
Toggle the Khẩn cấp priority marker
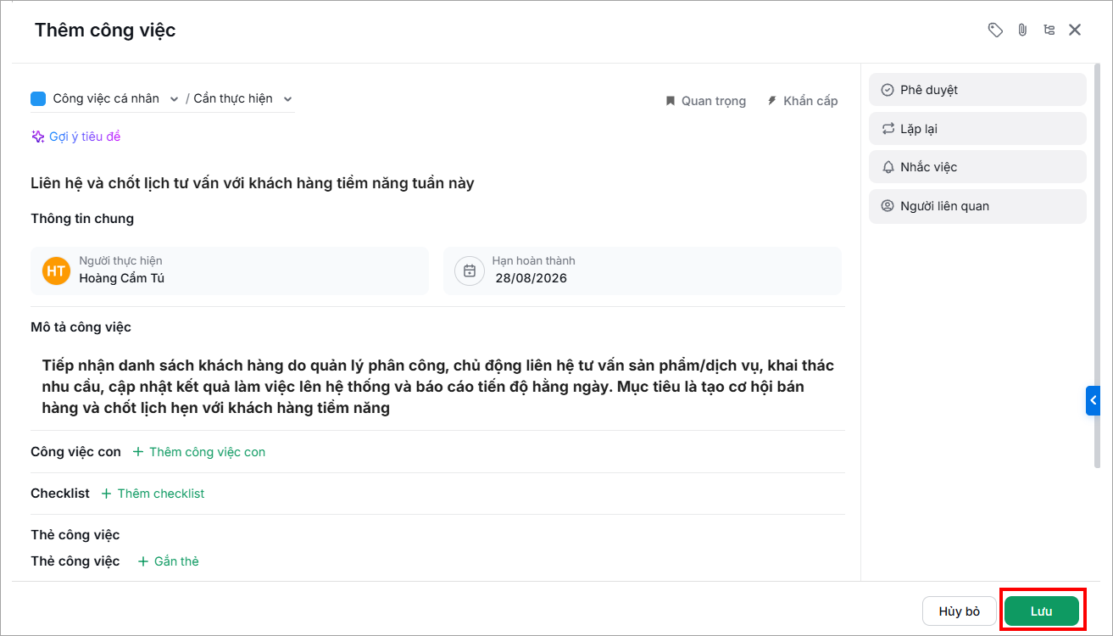click(x=802, y=101)
